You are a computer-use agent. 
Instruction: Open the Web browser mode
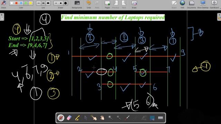click(x=182, y=4)
